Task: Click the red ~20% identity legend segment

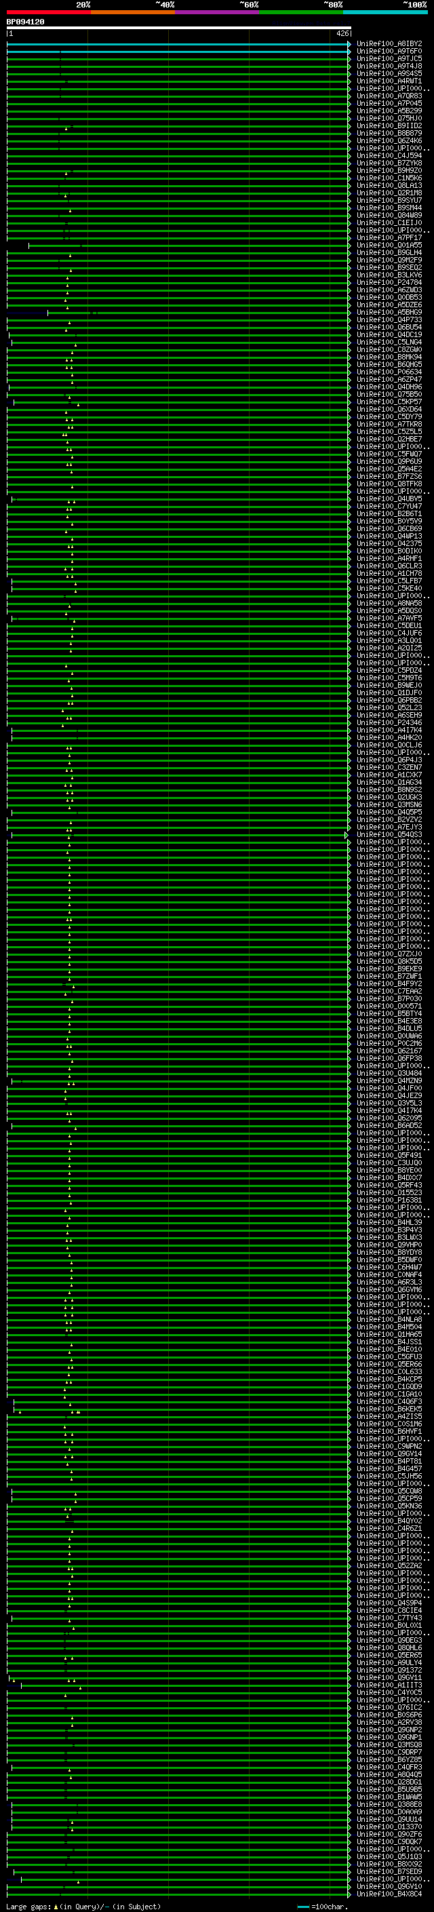Action: 49,12
